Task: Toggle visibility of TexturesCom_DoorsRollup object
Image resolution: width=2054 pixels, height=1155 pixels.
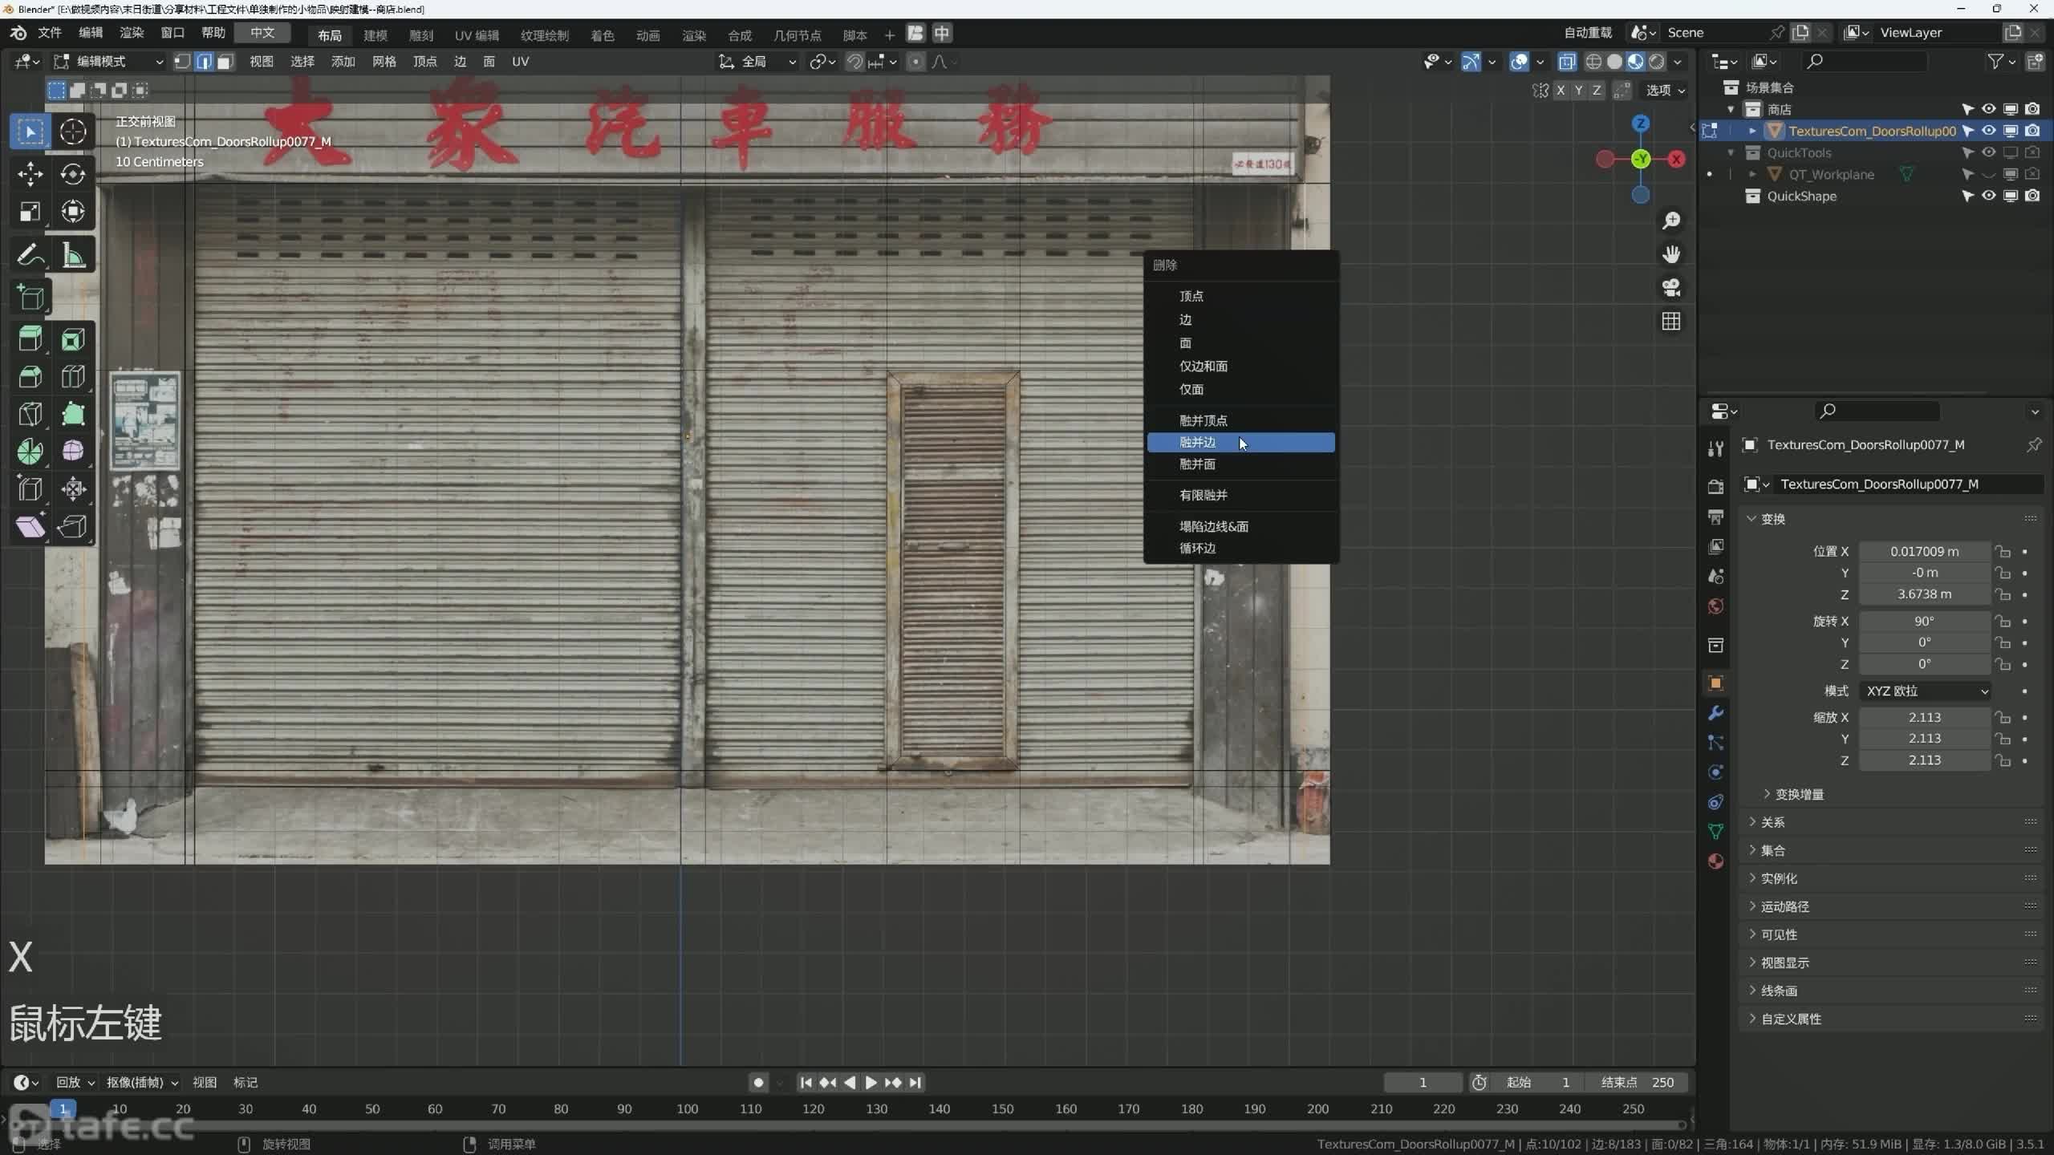Action: tap(1989, 131)
